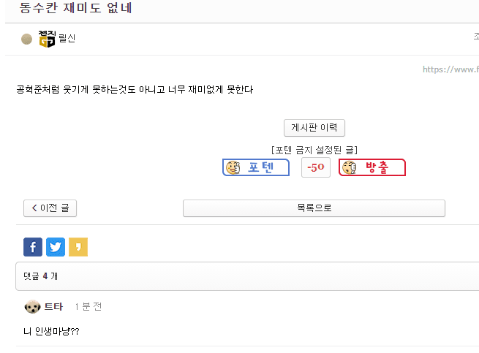479x353 pixels.
Task: Open author 릴신's profile name
Action: (67, 39)
